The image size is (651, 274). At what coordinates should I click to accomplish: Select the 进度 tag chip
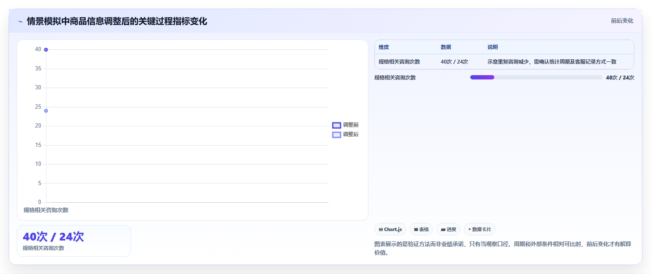tap(448, 229)
